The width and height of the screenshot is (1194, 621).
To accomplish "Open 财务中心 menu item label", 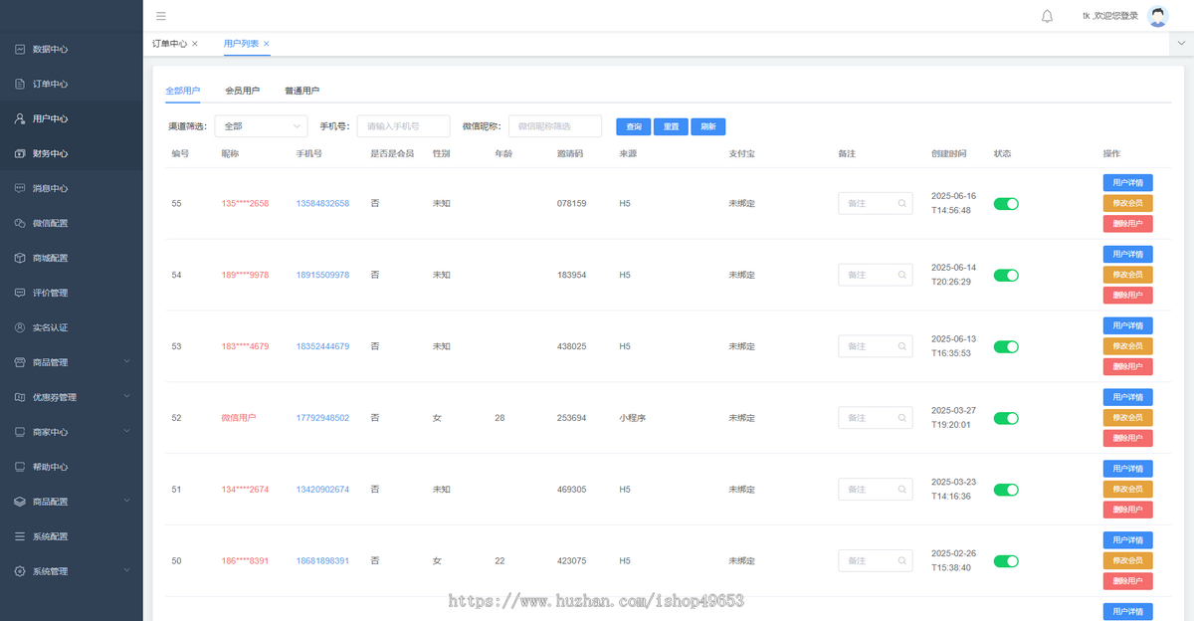I will tap(50, 153).
